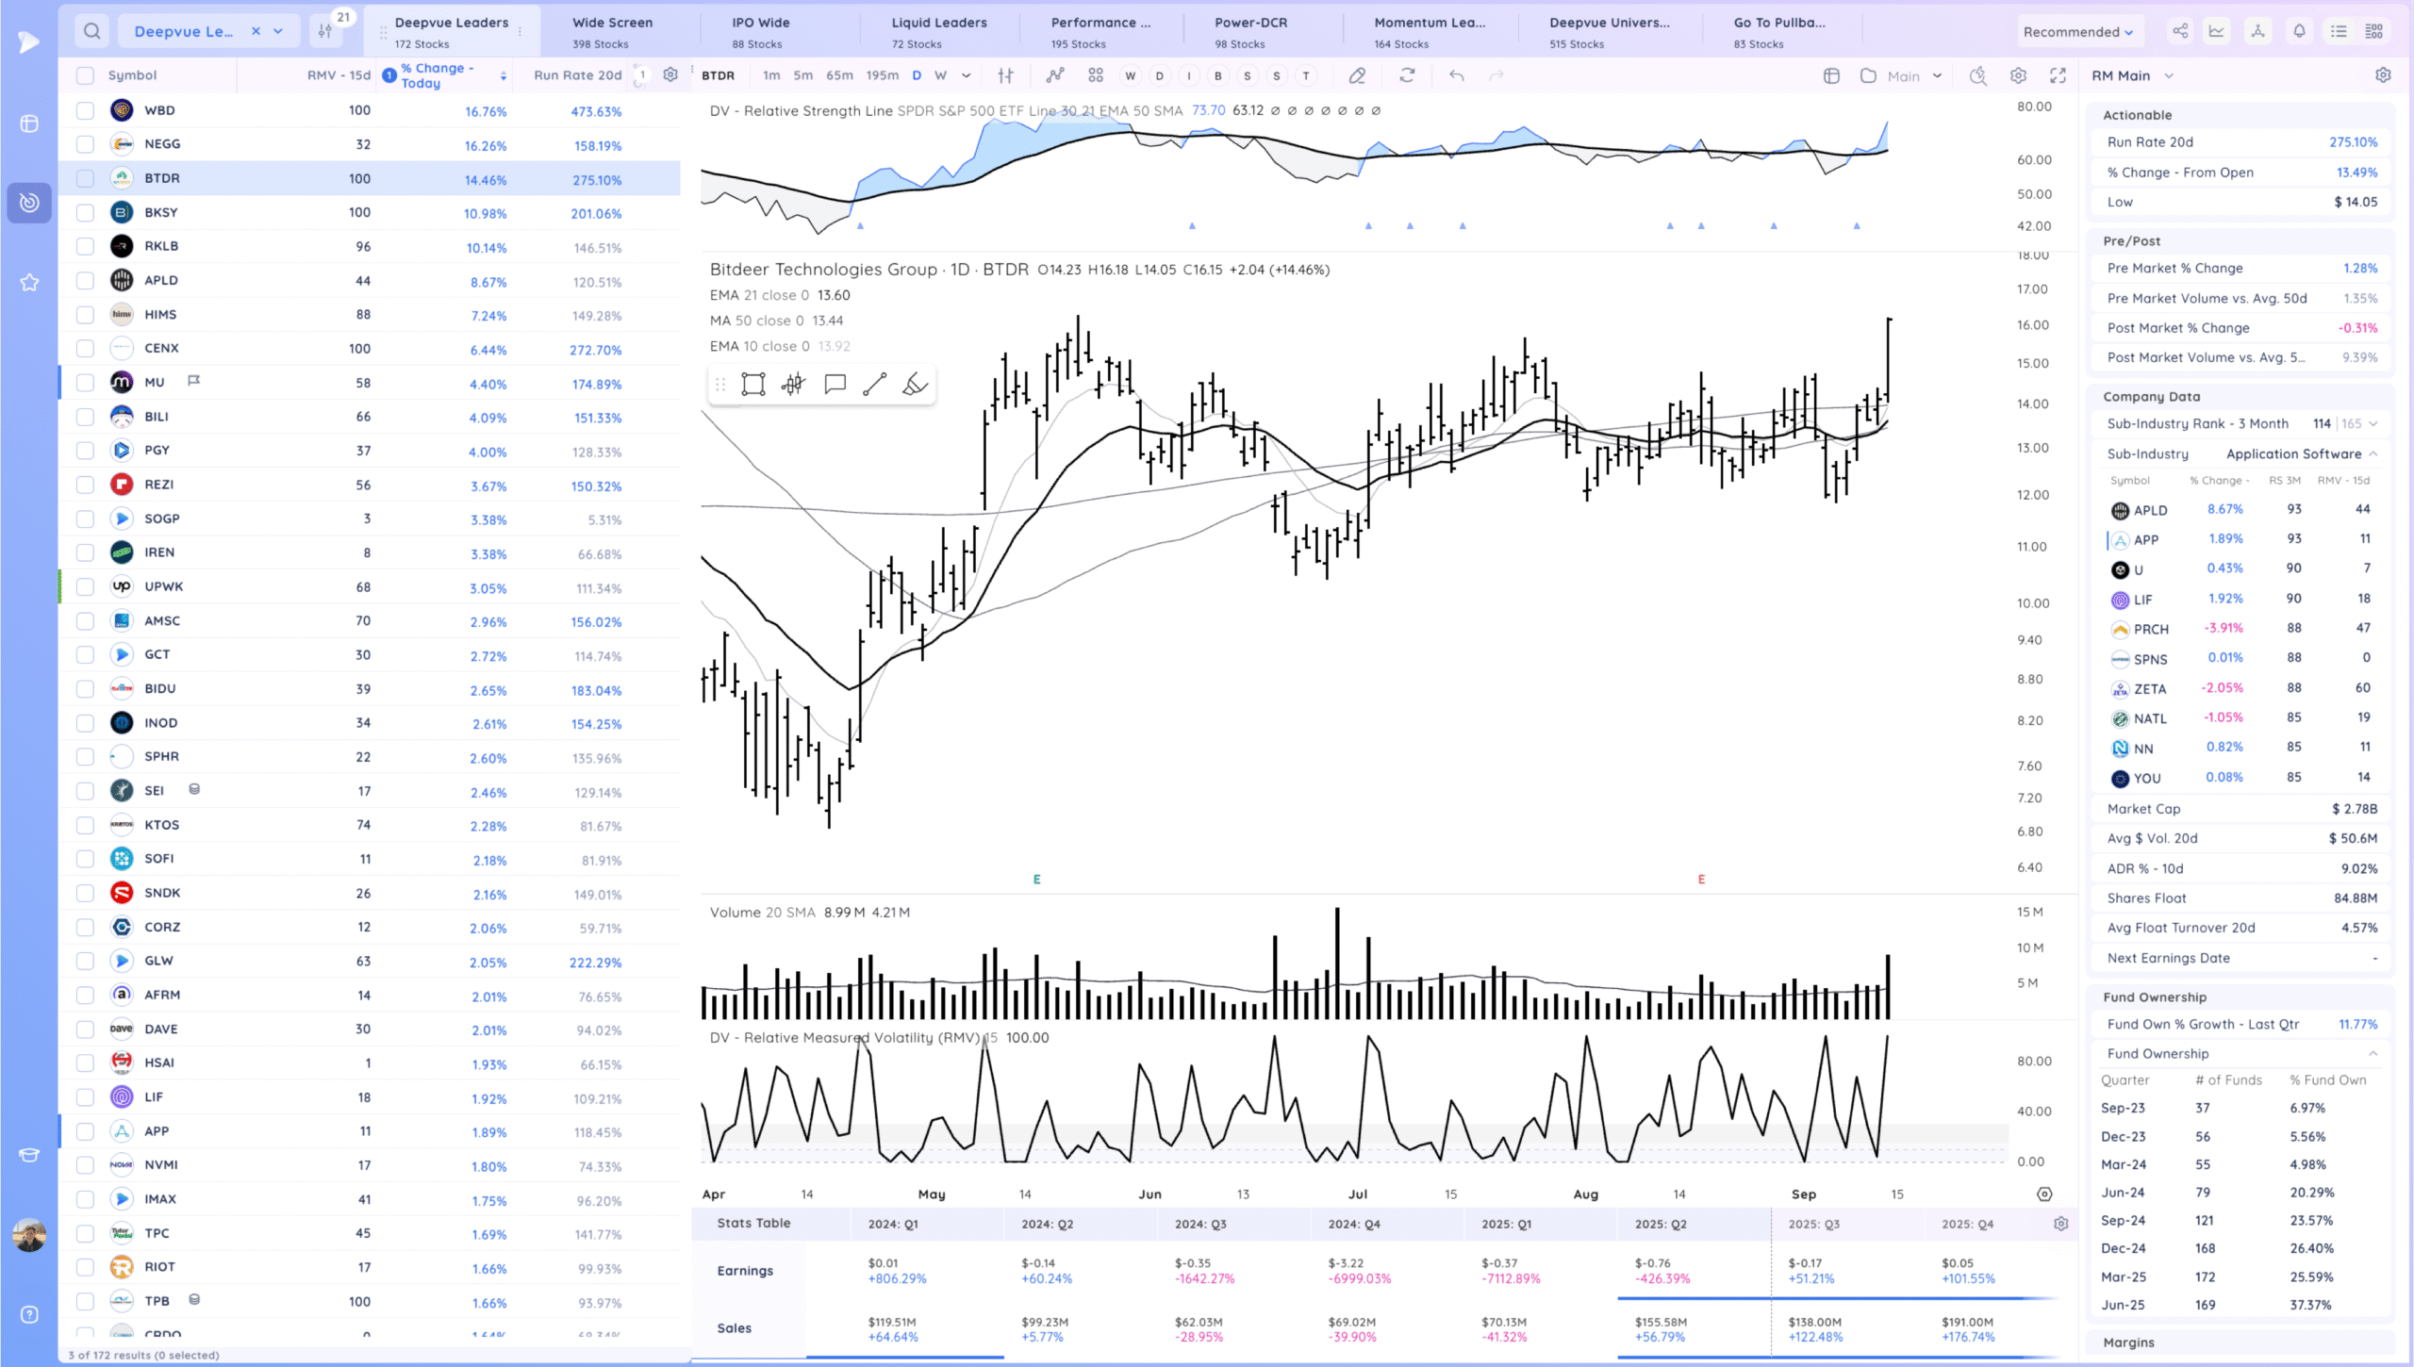Screen dimensions: 2414x1367
Task: Check the SOFI row checkbox
Action: pyautogui.click(x=85, y=859)
